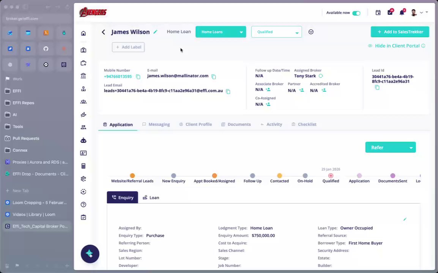
Task: Open the bank institution sidebar icon
Action: coord(83,76)
